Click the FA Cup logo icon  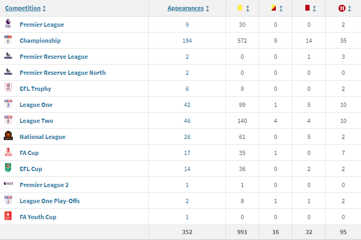[x=8, y=152]
